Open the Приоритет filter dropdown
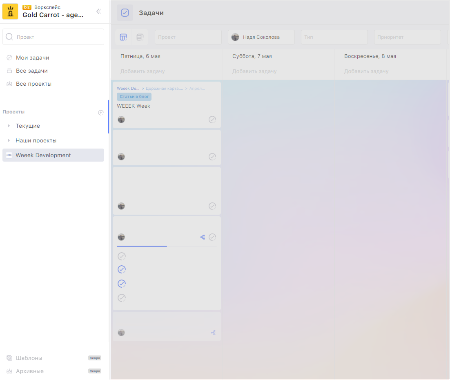 pyautogui.click(x=407, y=37)
